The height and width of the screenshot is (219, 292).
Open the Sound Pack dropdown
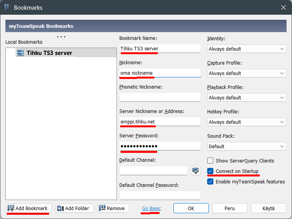pyautogui.click(x=247, y=146)
